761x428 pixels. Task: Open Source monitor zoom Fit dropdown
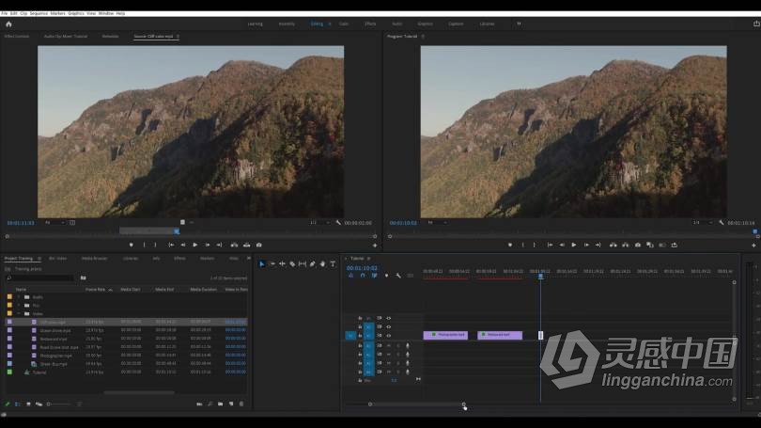tap(54, 223)
